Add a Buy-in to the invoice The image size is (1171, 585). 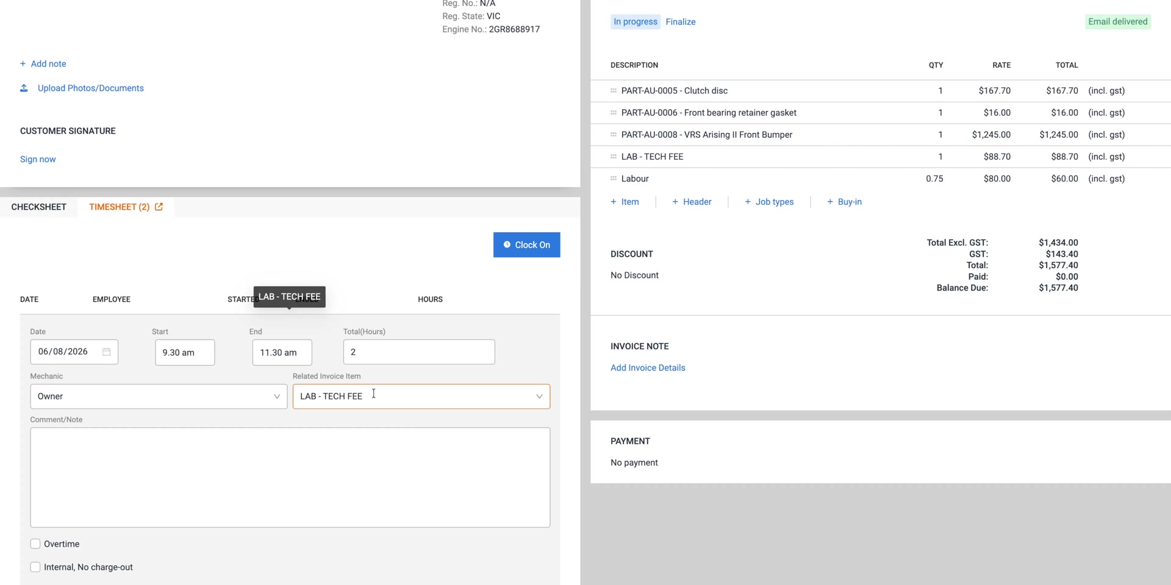(x=844, y=202)
